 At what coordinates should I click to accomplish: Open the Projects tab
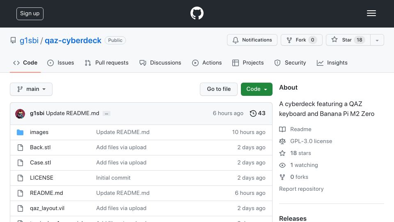[x=248, y=62]
